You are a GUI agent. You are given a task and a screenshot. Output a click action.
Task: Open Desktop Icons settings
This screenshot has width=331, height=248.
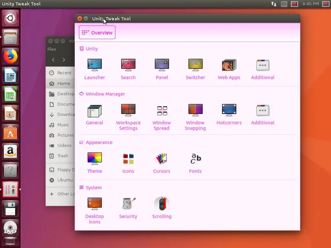(x=95, y=211)
